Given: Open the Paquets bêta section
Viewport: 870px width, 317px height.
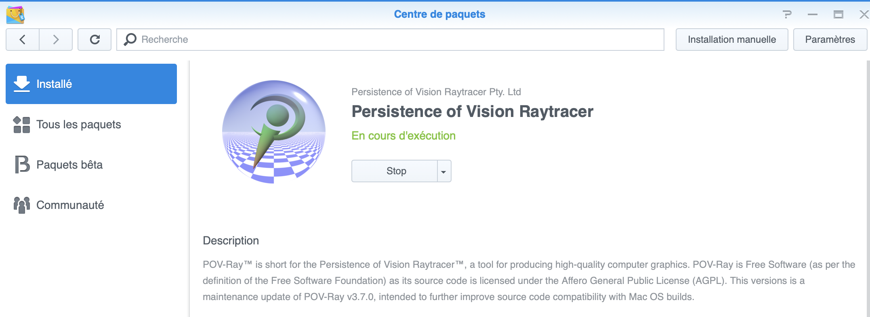Looking at the screenshot, I should point(69,165).
